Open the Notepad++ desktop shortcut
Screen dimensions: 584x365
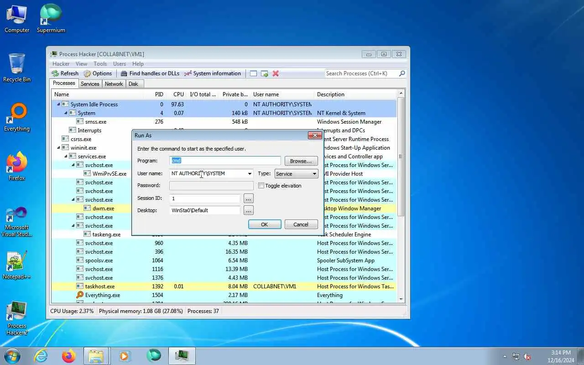pyautogui.click(x=17, y=265)
